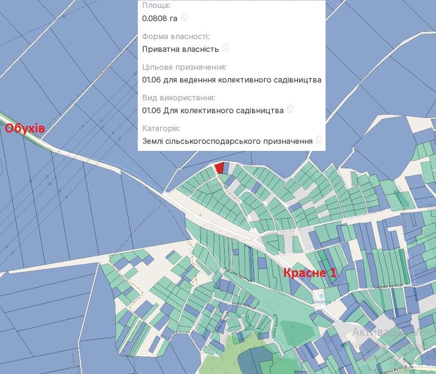
Task: Copy the area value 0.0808 га
Action: click(184, 17)
